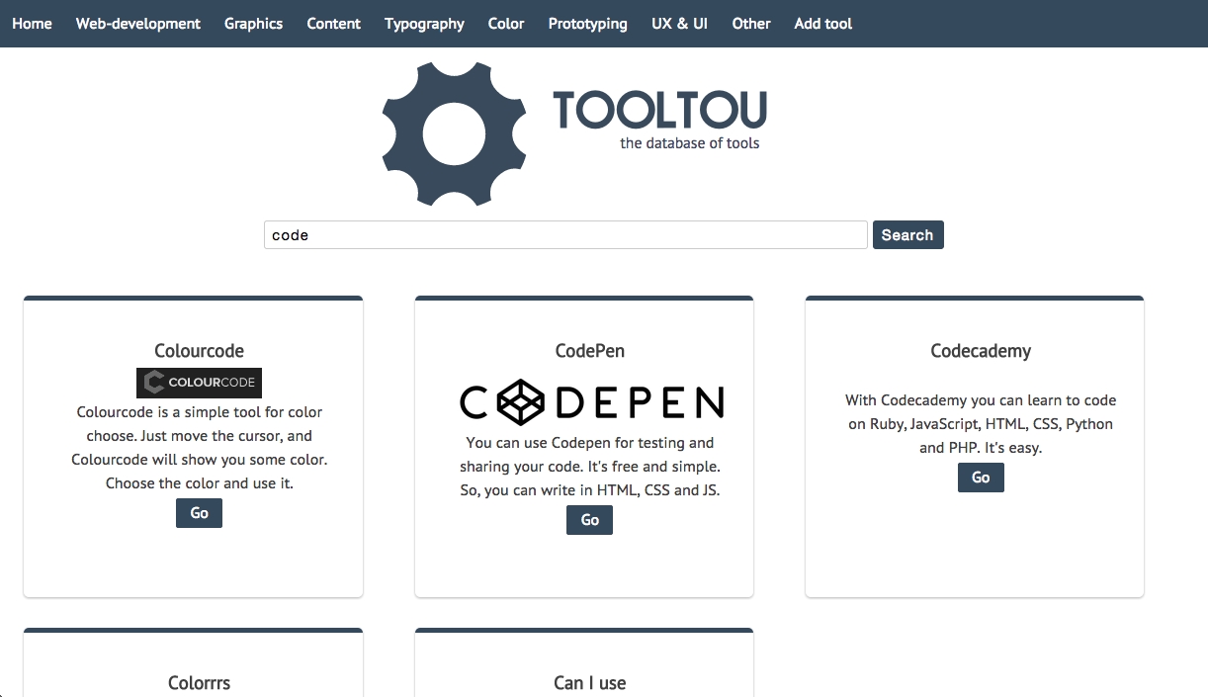This screenshot has width=1208, height=697.
Task: Open the Typography category
Action: pos(424,24)
